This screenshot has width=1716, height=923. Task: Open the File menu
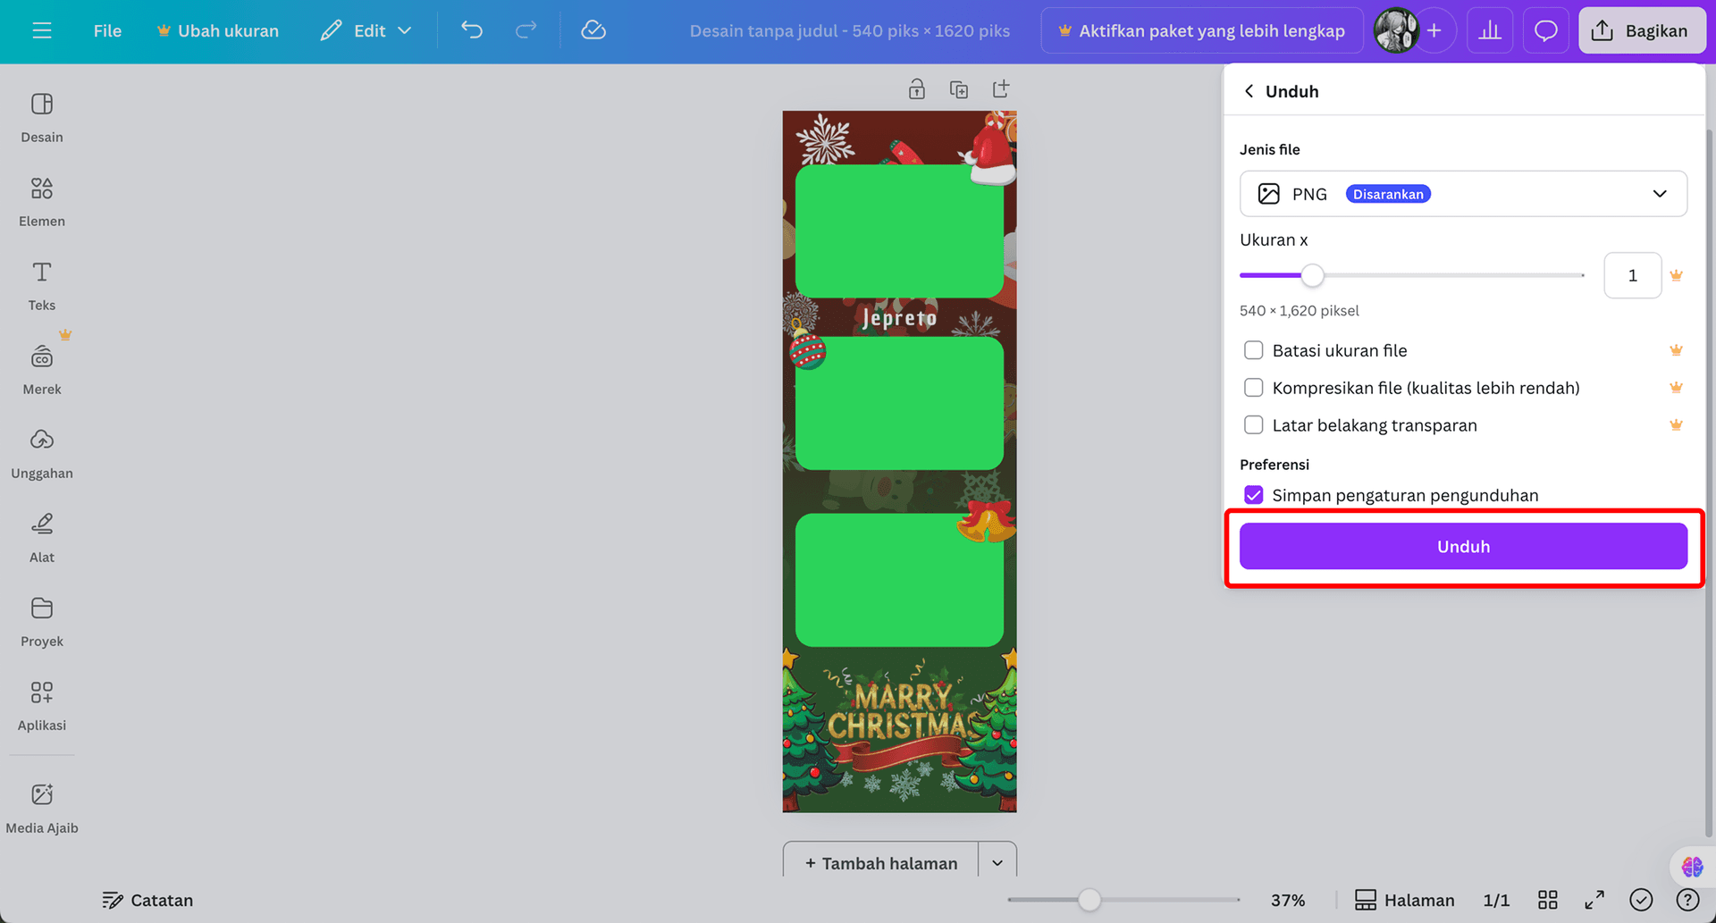[106, 29]
